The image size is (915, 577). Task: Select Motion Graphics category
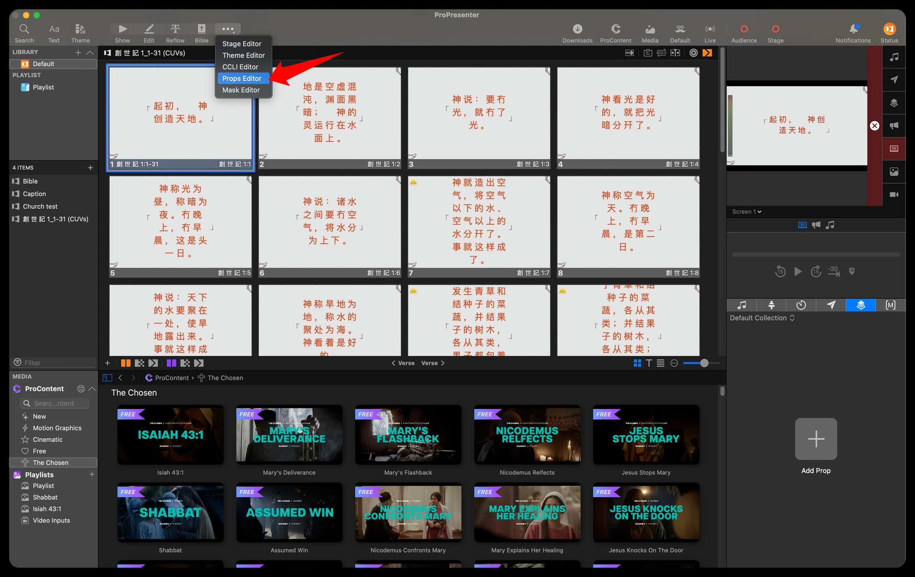[x=53, y=428]
